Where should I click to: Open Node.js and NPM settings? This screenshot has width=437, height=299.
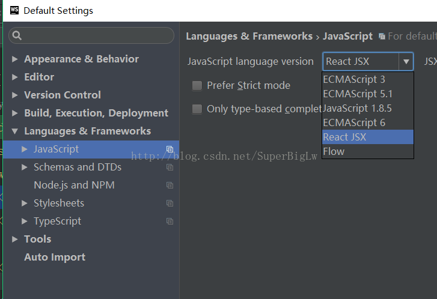(x=74, y=185)
